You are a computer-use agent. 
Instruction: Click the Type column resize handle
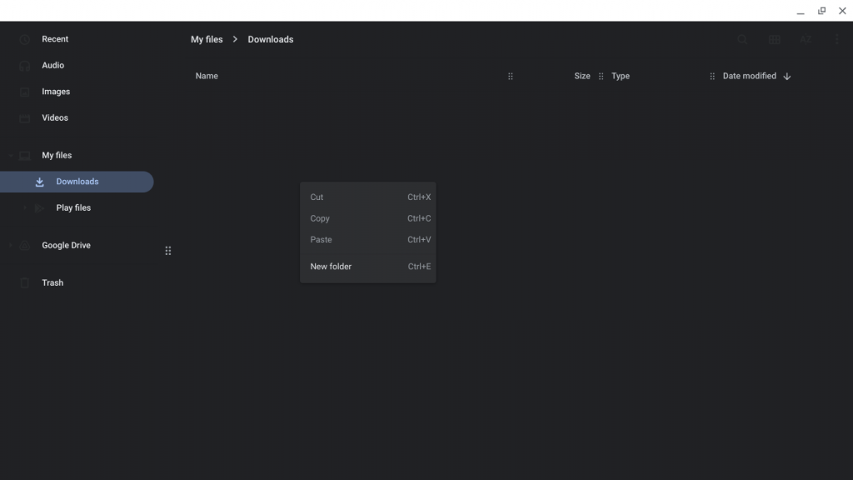[x=712, y=76]
